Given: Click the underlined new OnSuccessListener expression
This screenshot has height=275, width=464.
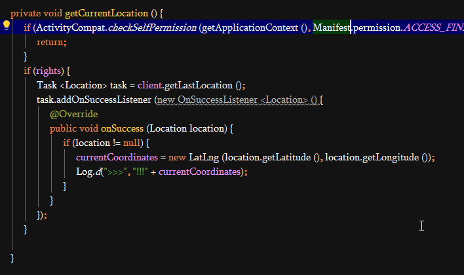Looking at the screenshot, I should coord(237,100).
